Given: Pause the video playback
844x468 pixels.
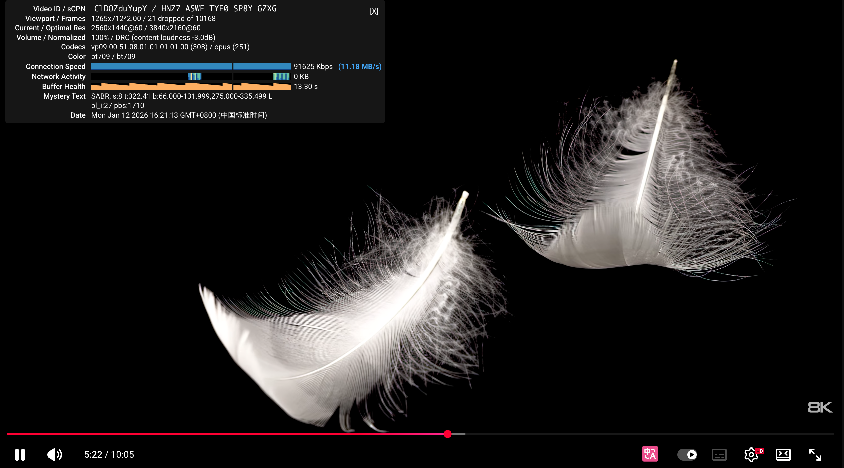Looking at the screenshot, I should [x=20, y=455].
